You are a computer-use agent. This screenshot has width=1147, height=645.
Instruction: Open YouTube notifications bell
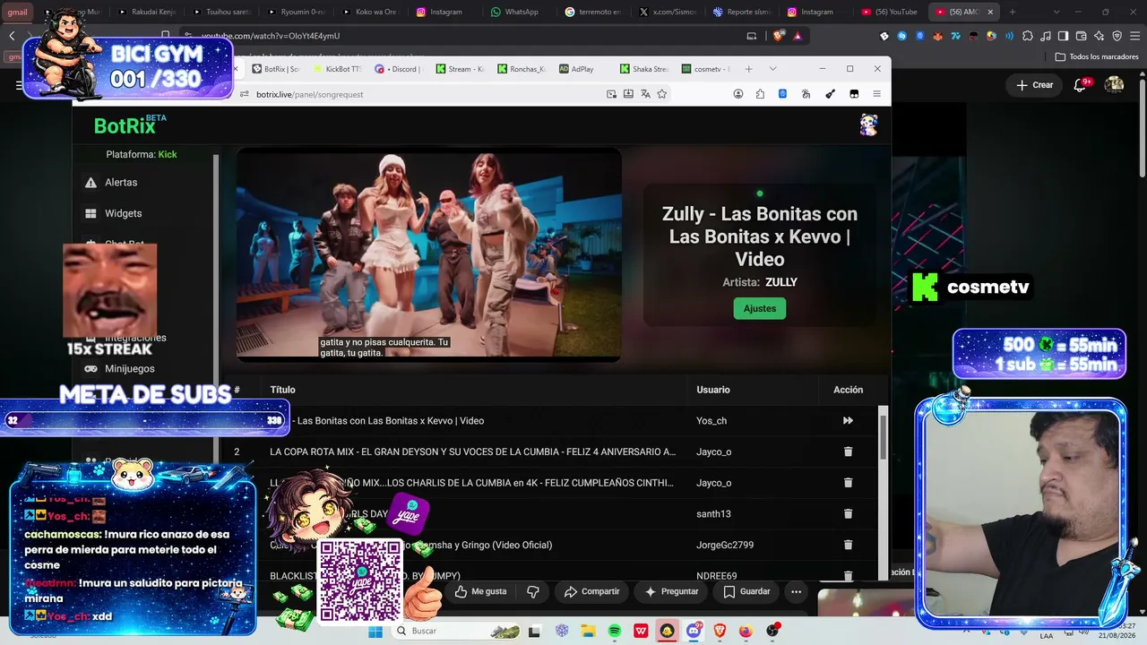point(1080,85)
